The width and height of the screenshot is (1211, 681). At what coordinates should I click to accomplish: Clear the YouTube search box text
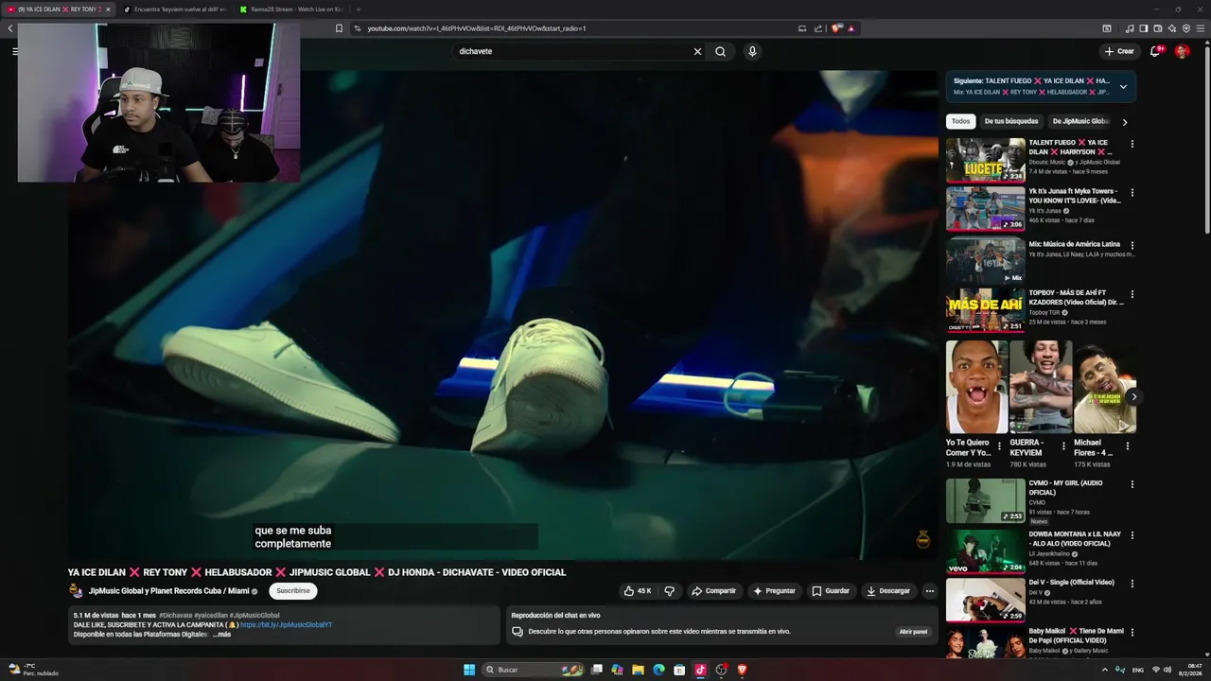(x=697, y=52)
